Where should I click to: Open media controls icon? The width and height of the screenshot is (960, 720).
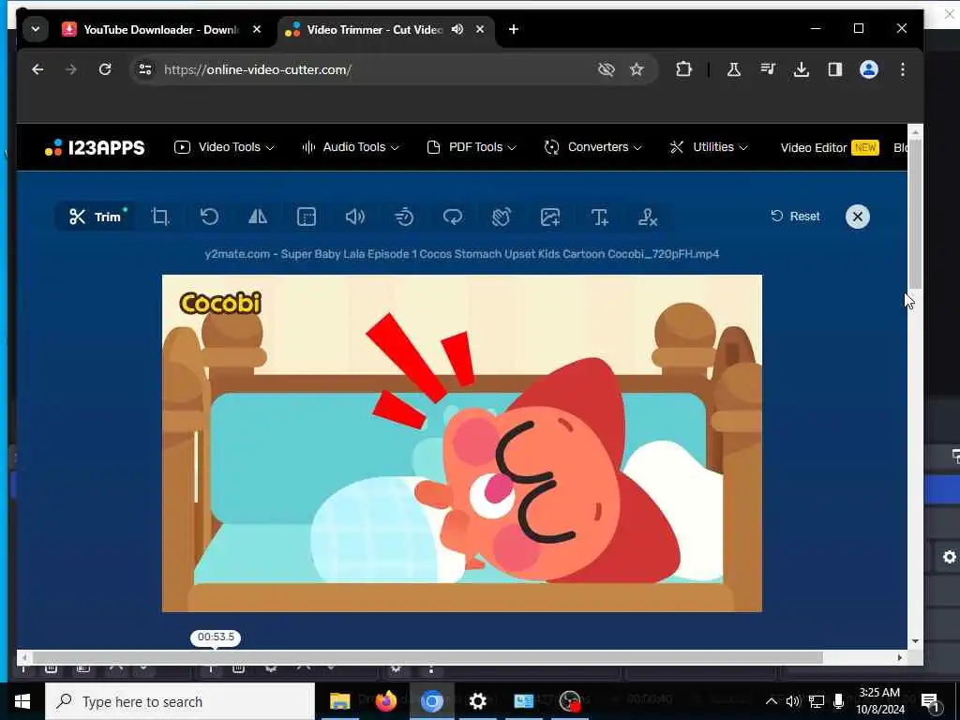coord(768,69)
